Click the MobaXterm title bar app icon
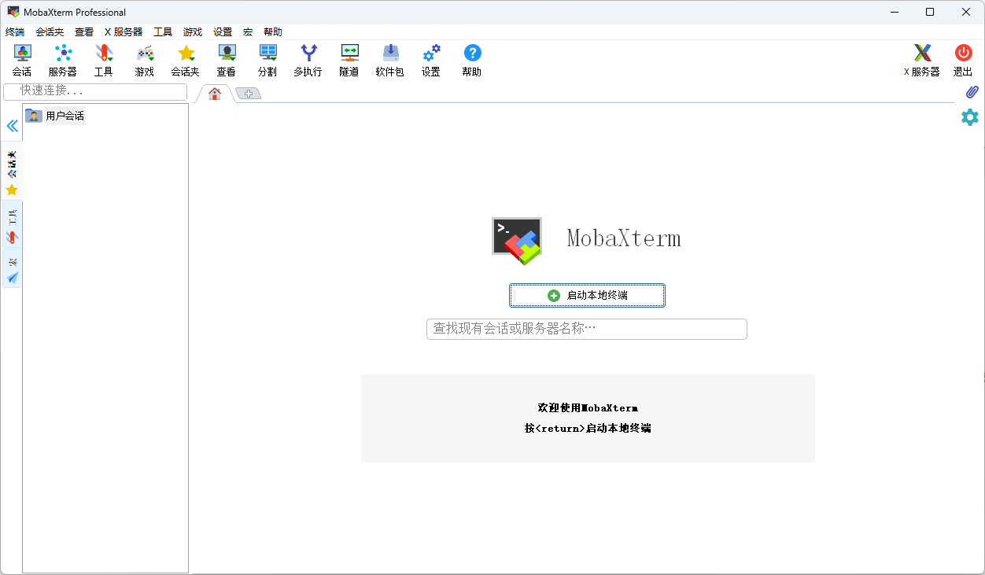This screenshot has width=985, height=575. pyautogui.click(x=13, y=12)
